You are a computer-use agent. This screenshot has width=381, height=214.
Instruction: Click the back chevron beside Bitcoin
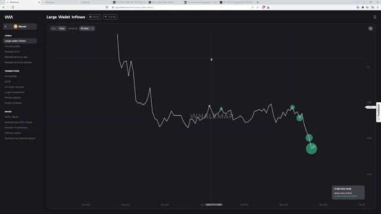[x=5, y=26]
